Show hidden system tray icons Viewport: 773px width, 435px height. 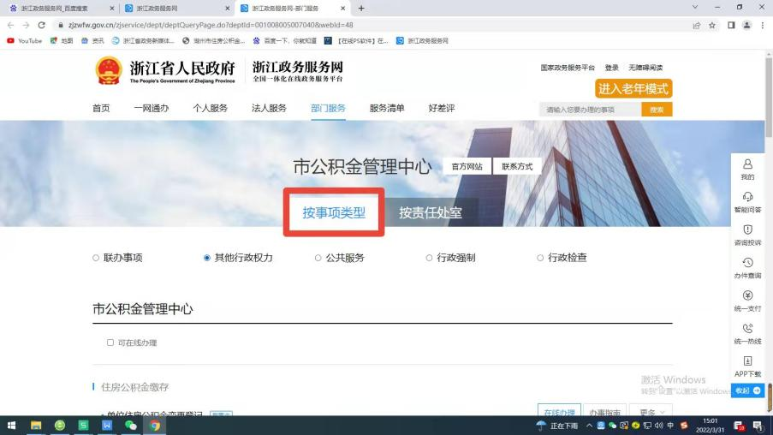[589, 426]
